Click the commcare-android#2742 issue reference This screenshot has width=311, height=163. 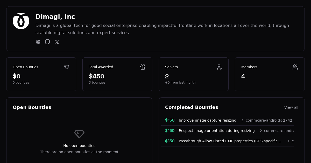[269, 120]
